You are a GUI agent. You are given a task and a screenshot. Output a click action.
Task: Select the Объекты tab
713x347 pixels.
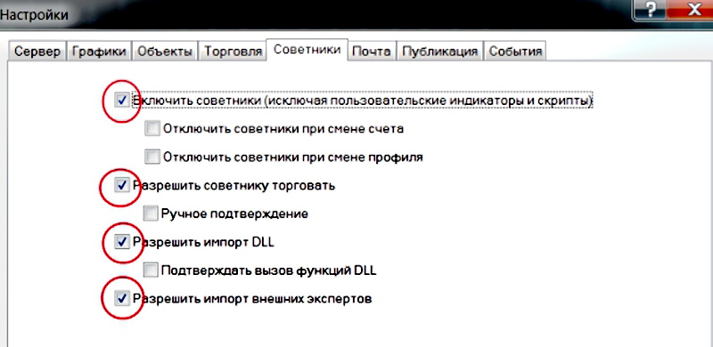pos(164,52)
